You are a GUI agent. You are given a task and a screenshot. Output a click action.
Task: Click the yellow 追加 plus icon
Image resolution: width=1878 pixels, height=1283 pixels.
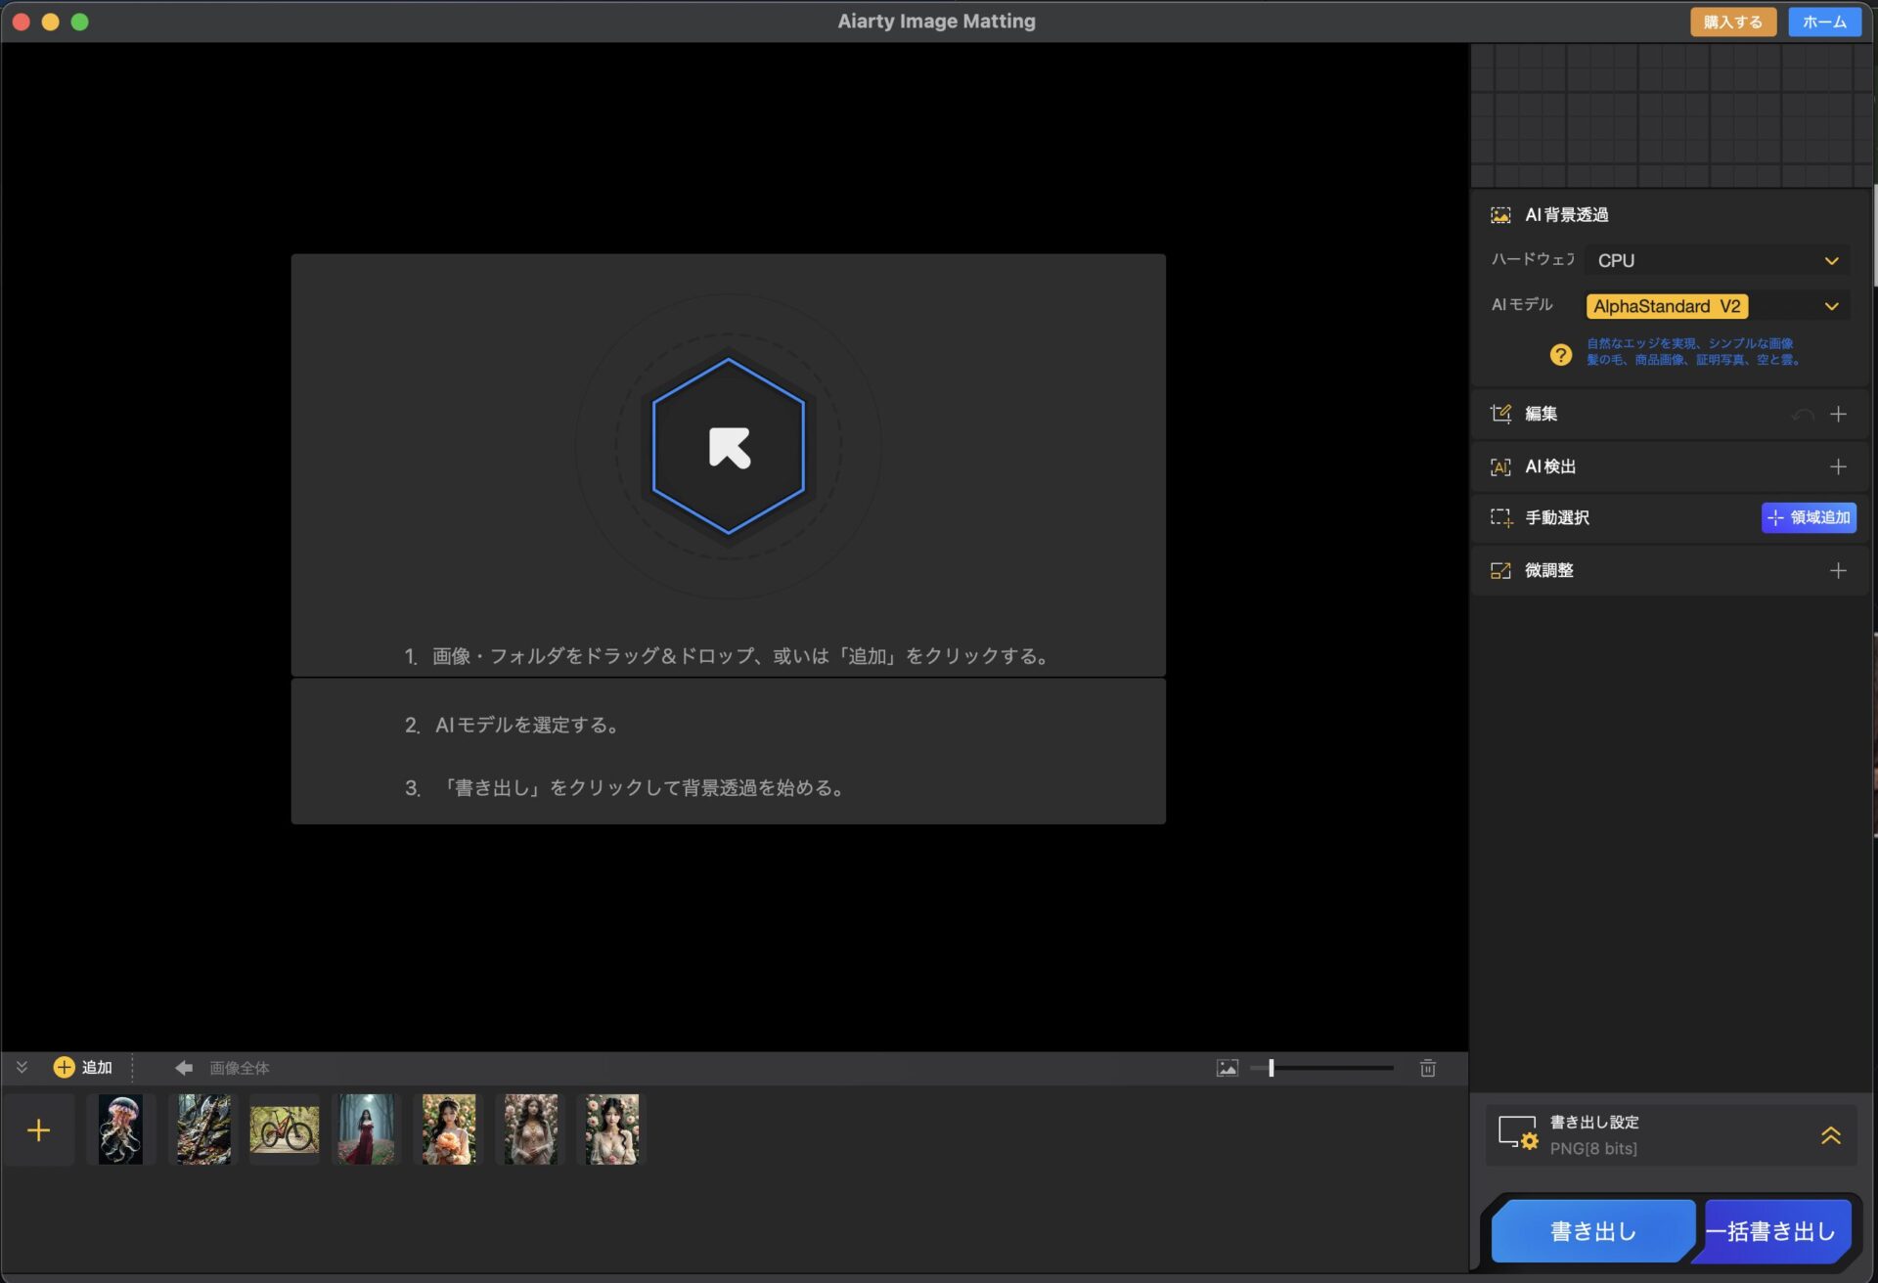(64, 1067)
